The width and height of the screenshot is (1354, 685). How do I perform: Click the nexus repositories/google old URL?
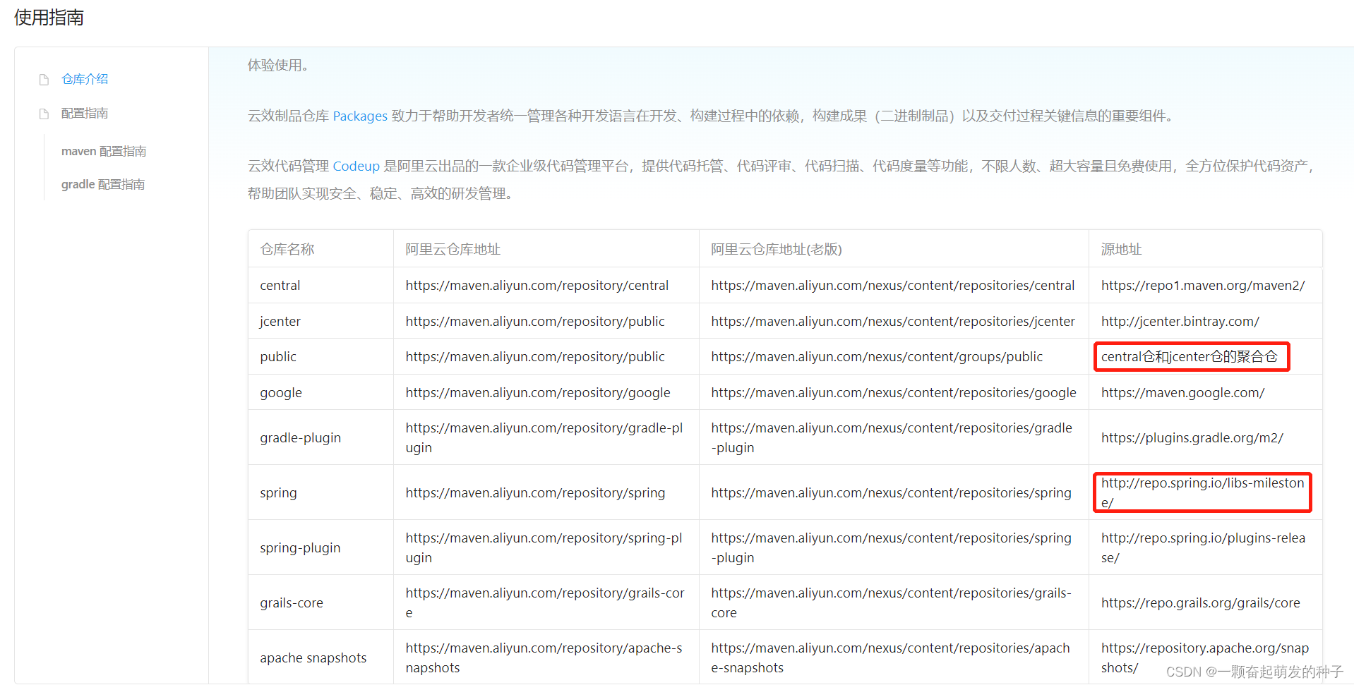pos(894,392)
